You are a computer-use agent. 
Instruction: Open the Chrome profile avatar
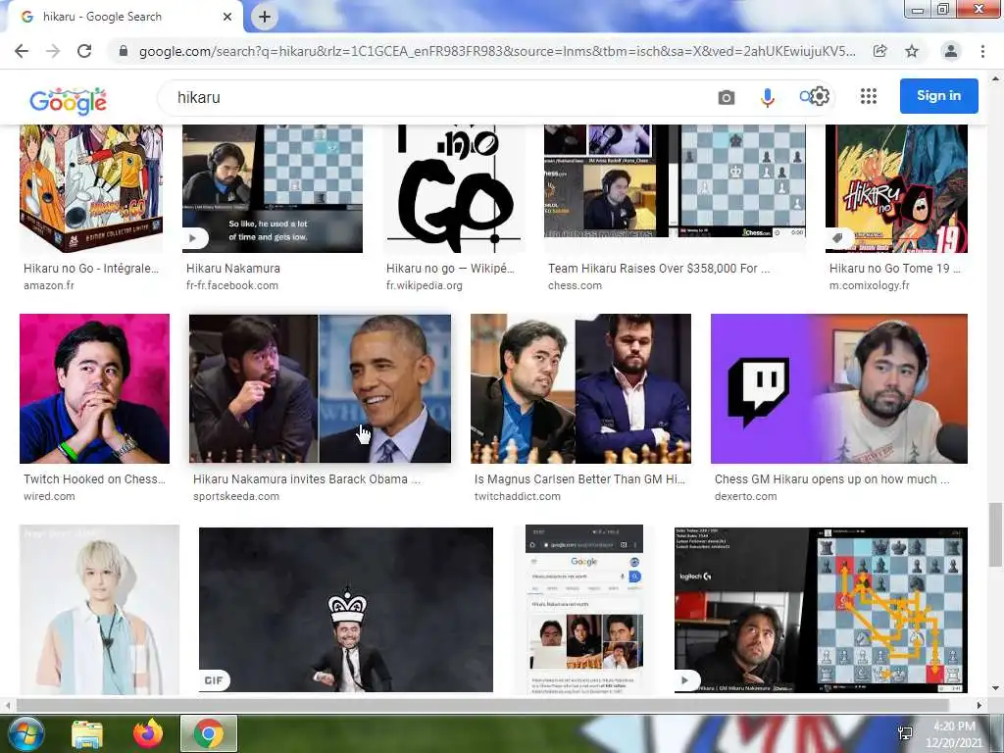point(951,51)
